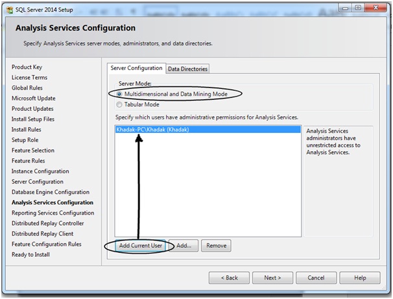The image size is (393, 299).
Task: Click the Feature Selection step
Action: (33, 150)
